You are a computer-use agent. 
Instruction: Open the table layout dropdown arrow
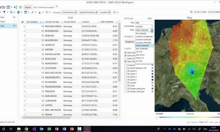point(29,12)
